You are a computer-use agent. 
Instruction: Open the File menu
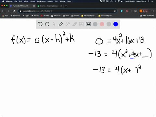[x=16, y=1]
